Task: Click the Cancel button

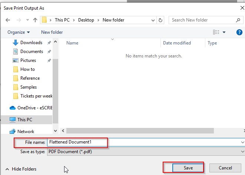Action: click(x=225, y=168)
